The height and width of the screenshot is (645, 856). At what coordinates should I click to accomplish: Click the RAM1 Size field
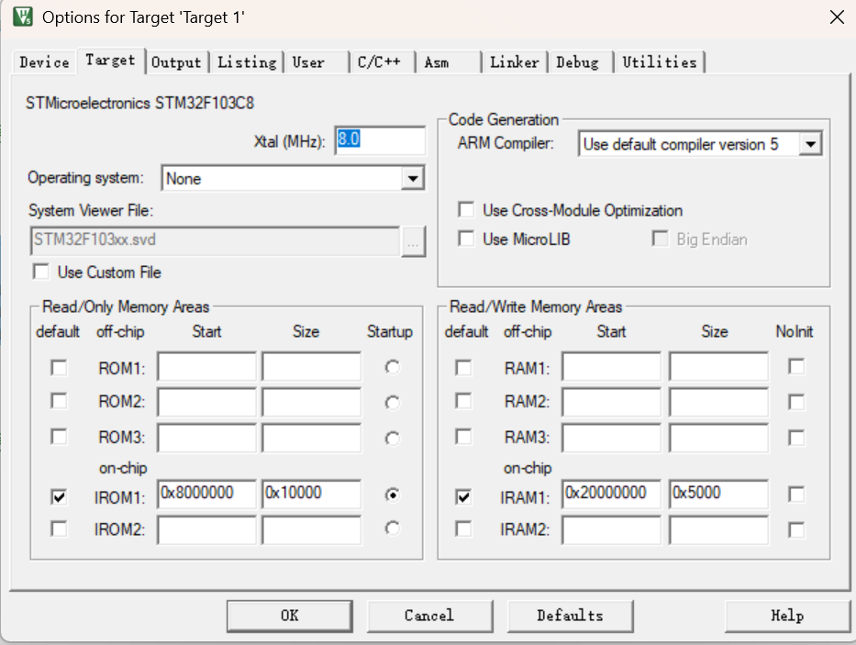point(719,366)
